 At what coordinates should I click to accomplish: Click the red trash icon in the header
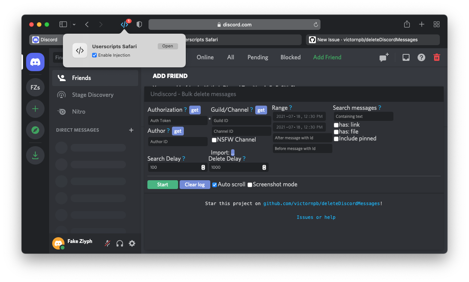pos(436,57)
